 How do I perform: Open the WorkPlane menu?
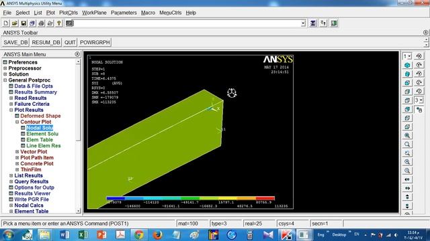(x=94, y=13)
